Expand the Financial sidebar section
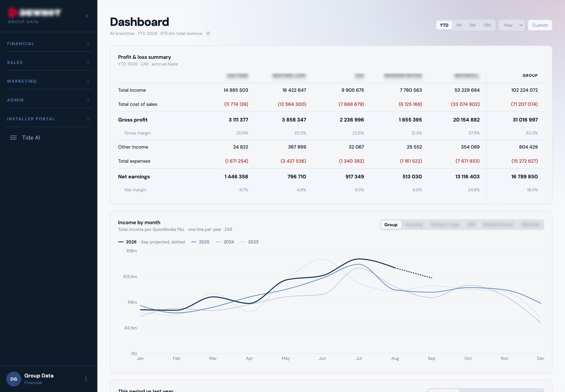 [x=49, y=44]
